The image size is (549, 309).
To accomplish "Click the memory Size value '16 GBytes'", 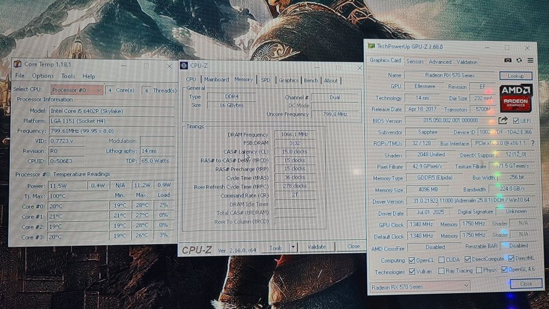I will pos(232,105).
